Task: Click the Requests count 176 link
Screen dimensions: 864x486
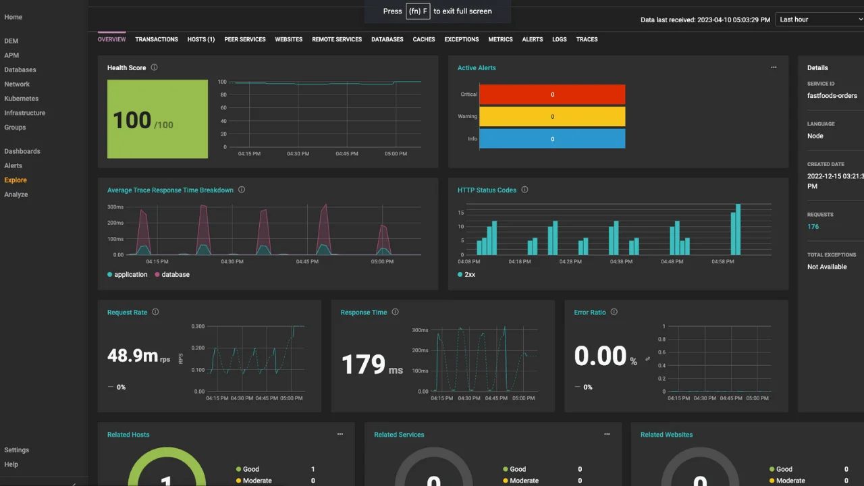Action: pos(813,227)
